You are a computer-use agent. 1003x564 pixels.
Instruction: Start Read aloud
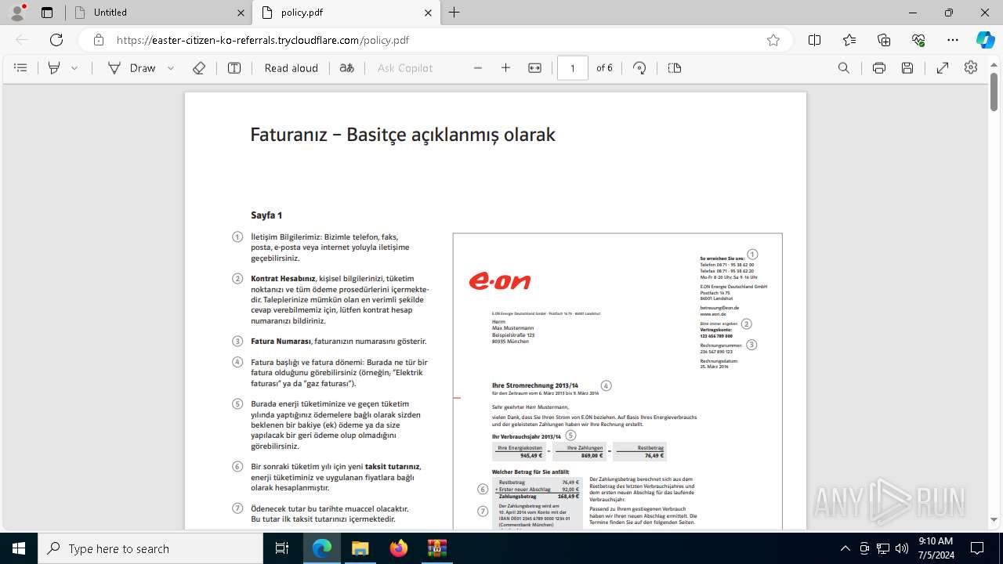click(291, 68)
